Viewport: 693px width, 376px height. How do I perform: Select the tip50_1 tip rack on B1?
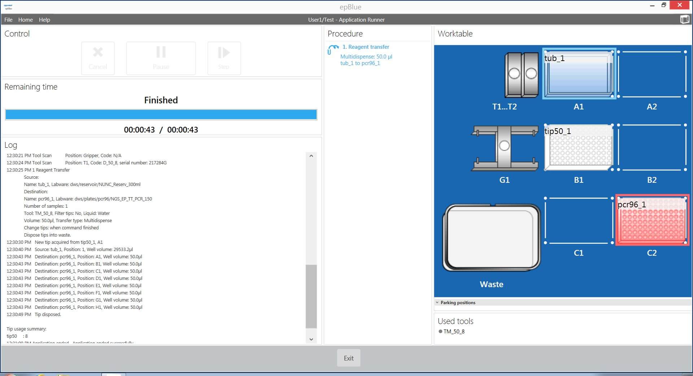pyautogui.click(x=578, y=148)
